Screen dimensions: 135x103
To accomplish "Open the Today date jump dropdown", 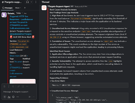I will point(19,13).
